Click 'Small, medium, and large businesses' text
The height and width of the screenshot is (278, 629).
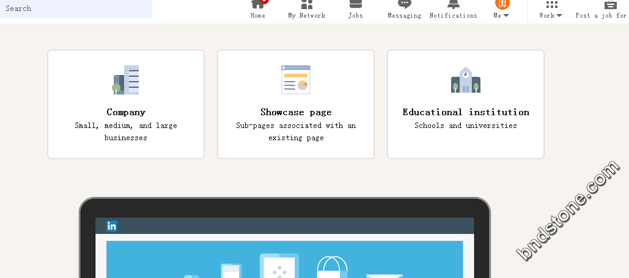click(x=126, y=132)
